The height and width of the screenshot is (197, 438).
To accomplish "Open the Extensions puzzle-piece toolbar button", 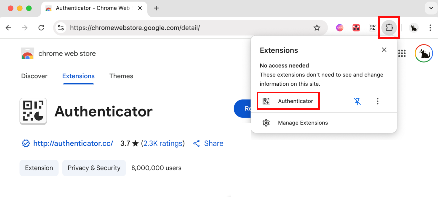I will [389, 27].
